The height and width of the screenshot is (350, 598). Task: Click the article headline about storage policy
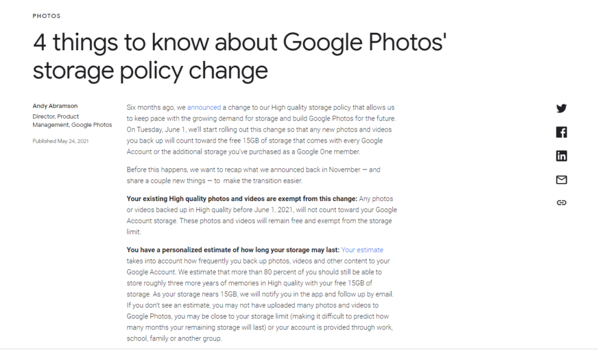coord(239,56)
